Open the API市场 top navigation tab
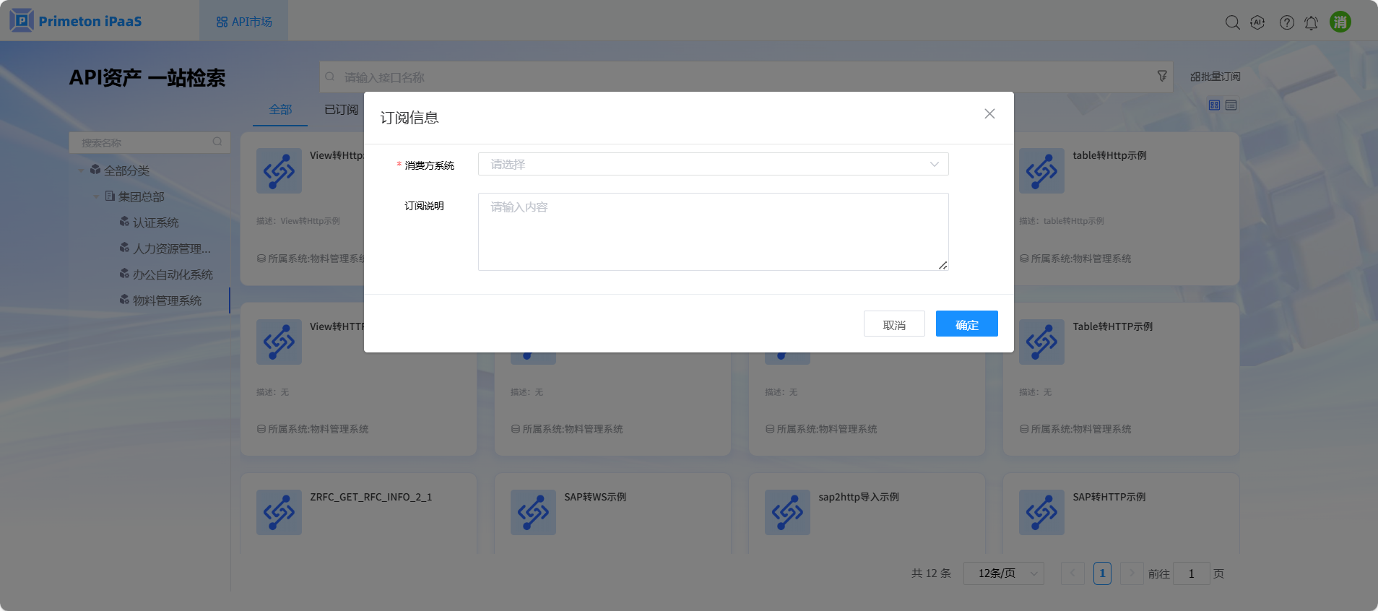 point(244,22)
